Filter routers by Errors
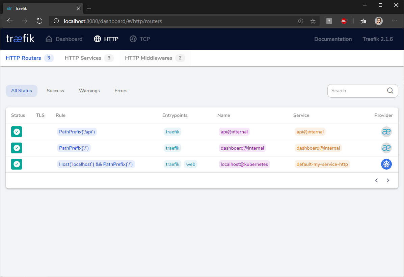This screenshot has height=277, width=404. [121, 91]
